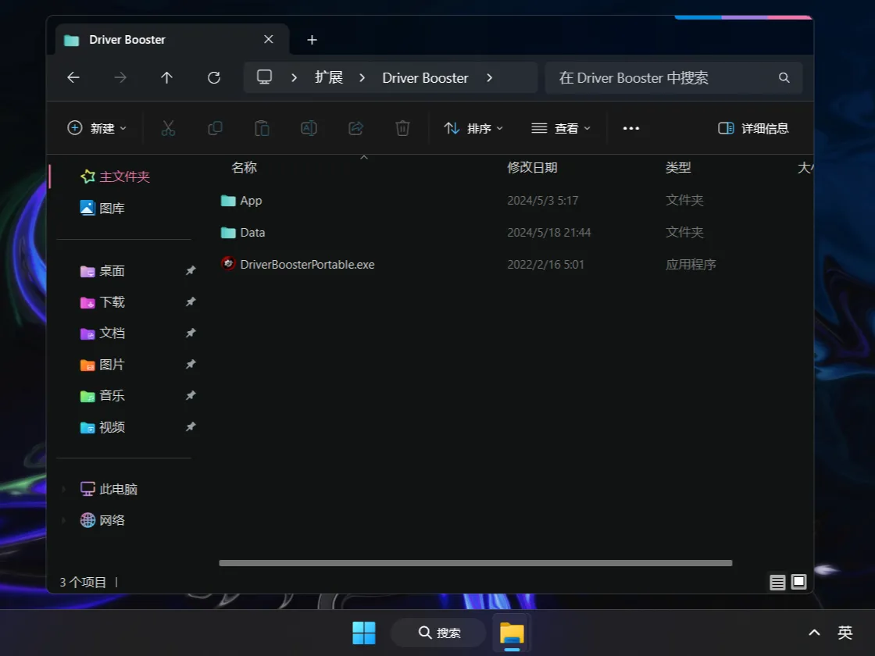
Task: Click the 新建 new item button
Action: pyautogui.click(x=97, y=128)
